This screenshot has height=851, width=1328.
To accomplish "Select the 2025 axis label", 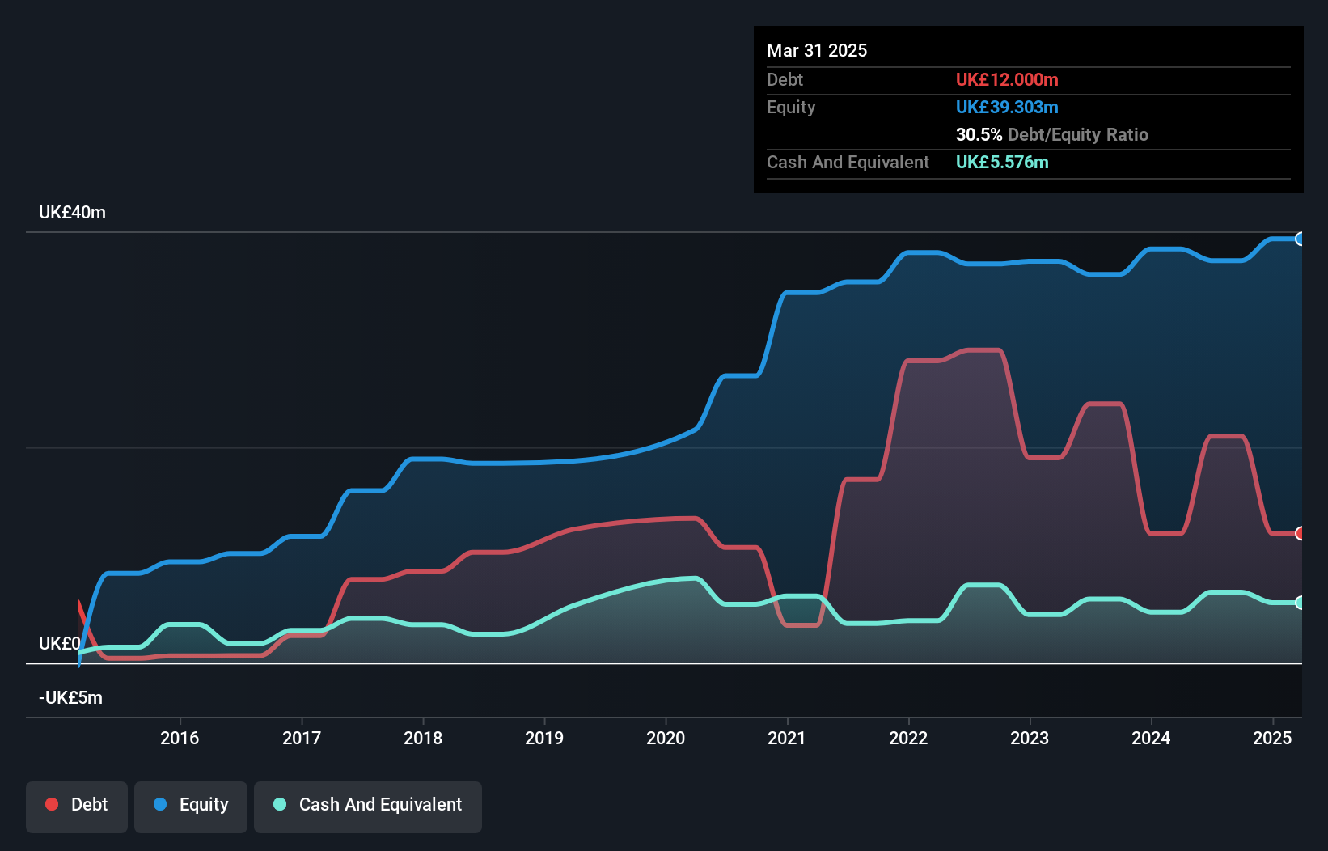I will (1272, 738).
